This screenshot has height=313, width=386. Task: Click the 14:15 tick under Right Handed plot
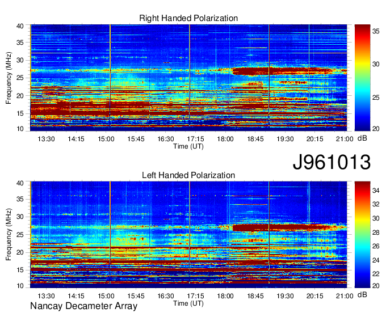coord(76,139)
